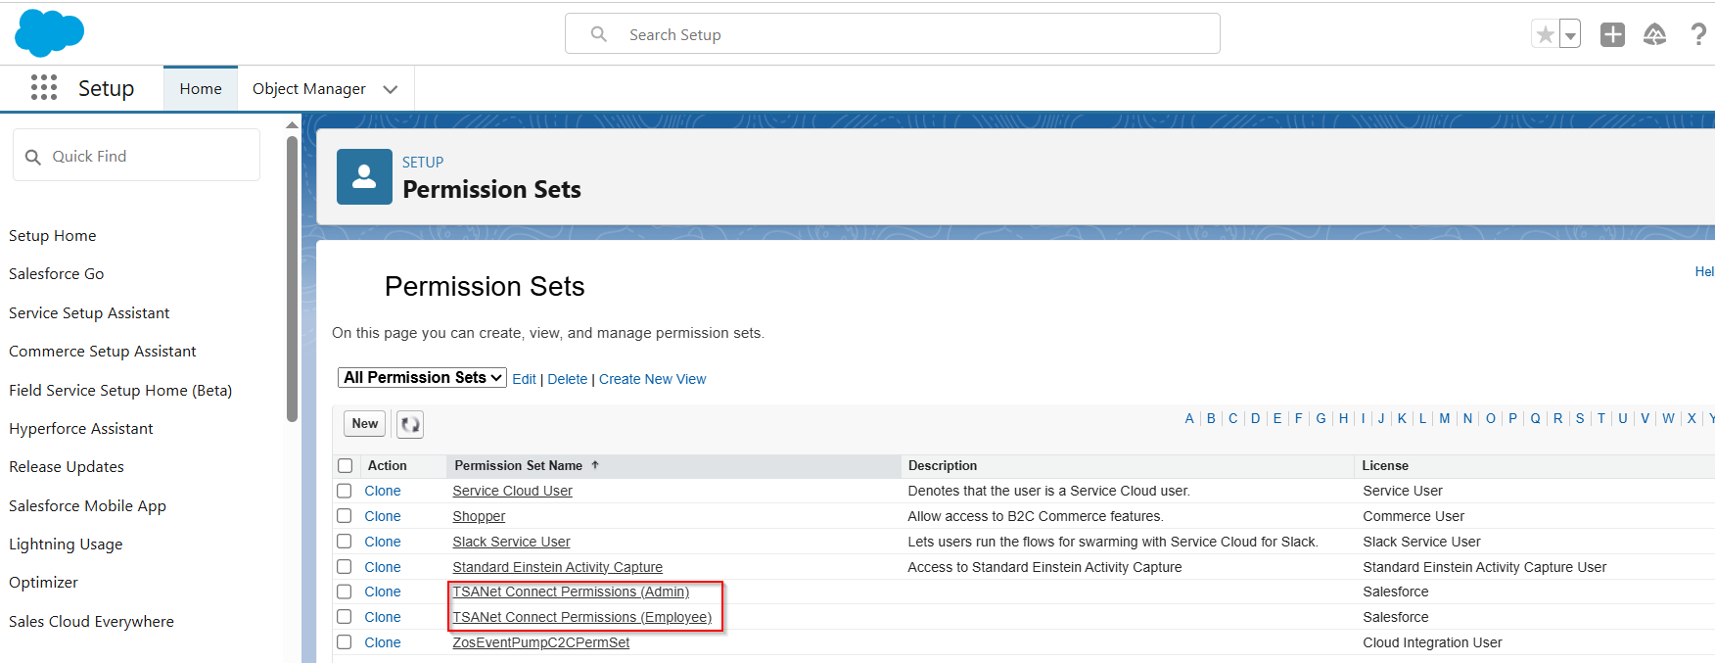The image size is (1715, 663).
Task: Click the Salesforce cloud logo
Action: [49, 33]
